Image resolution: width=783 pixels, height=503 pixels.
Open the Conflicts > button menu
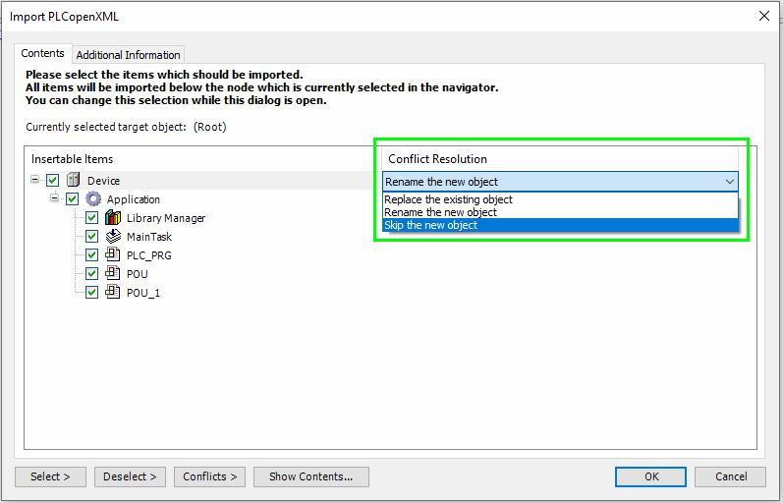click(x=209, y=476)
